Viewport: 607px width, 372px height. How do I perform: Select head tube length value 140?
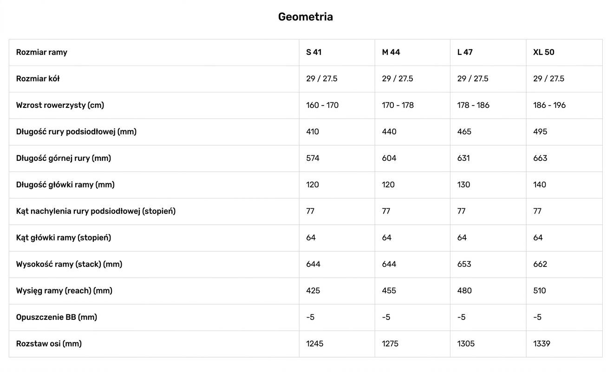[x=540, y=185]
